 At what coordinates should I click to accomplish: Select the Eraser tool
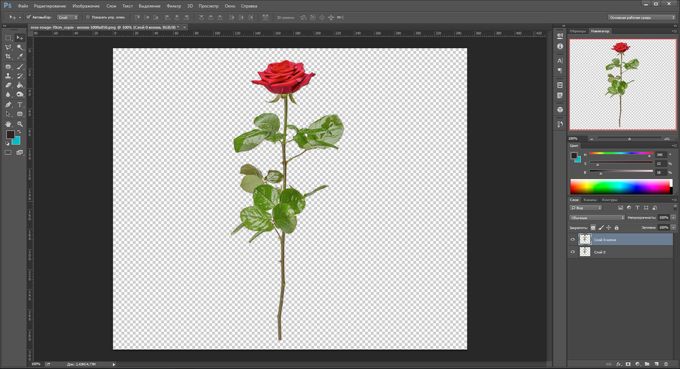click(x=8, y=85)
